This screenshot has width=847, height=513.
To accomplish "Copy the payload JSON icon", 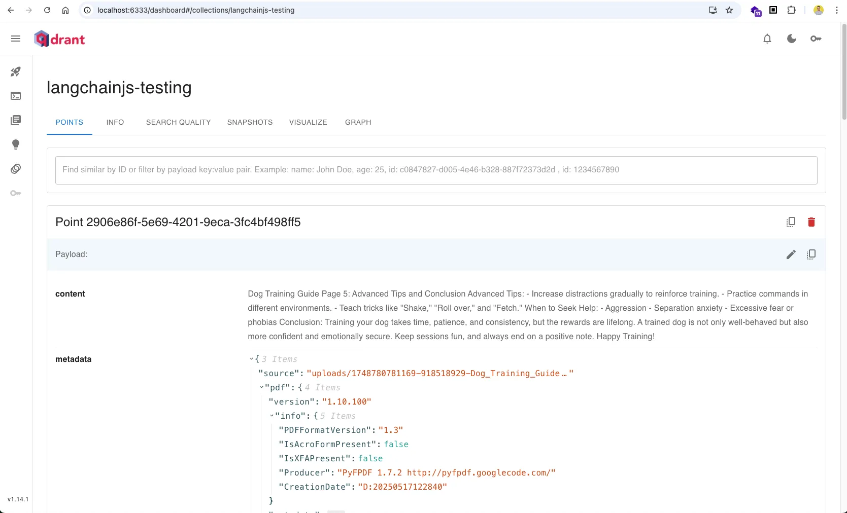I will coord(811,254).
